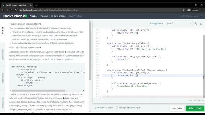Click TestDataUniqueValues class declaration
Viewport: 205px width, 115px height.
[128, 43]
